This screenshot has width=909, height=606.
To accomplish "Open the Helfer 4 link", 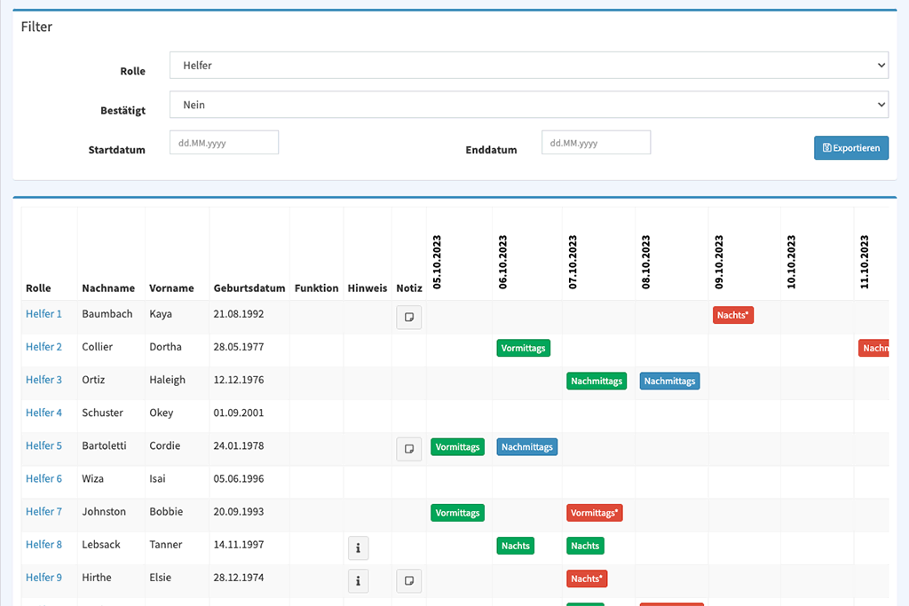I will 43,413.
